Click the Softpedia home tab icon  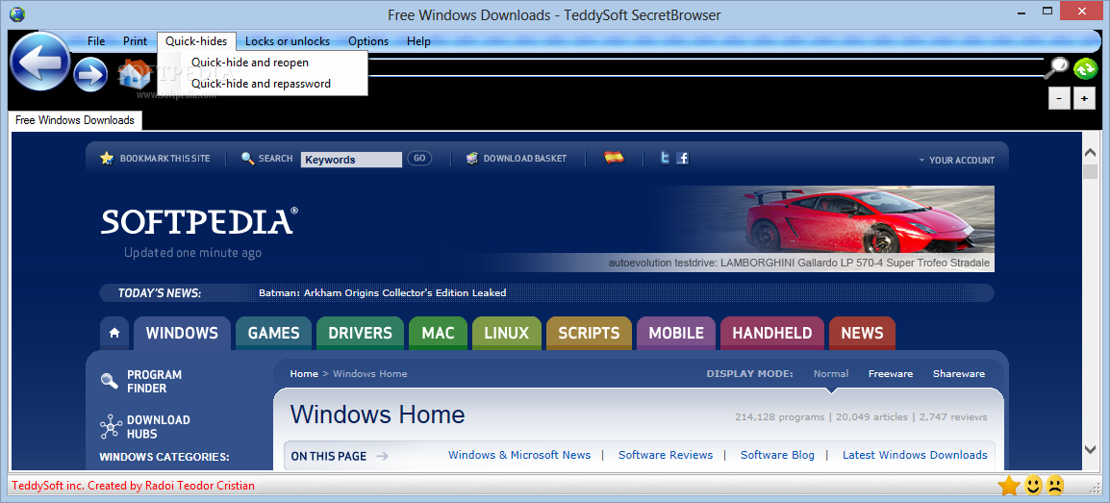click(114, 333)
